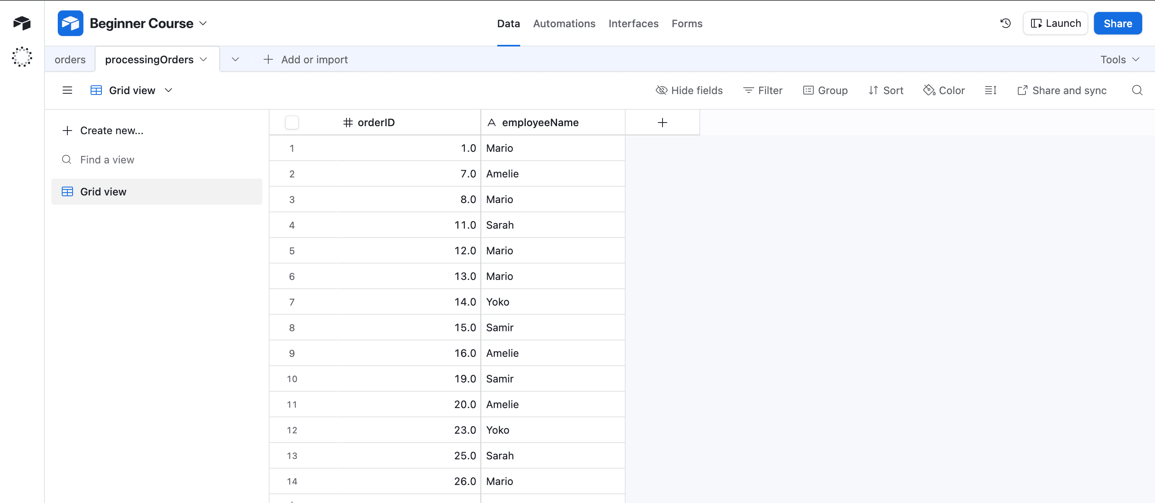Select the Data tab
1155x503 pixels.
[x=508, y=24]
